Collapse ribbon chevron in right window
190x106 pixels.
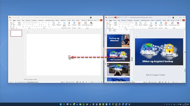184,28
